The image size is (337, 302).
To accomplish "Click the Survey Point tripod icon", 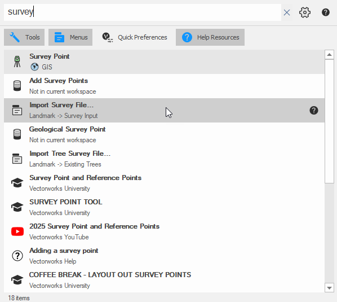I will pos(17,62).
